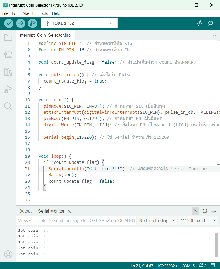This screenshot has height=269, width=220.
Task: Click '#define SIG_PIN 4' line
Action: point(60,44)
